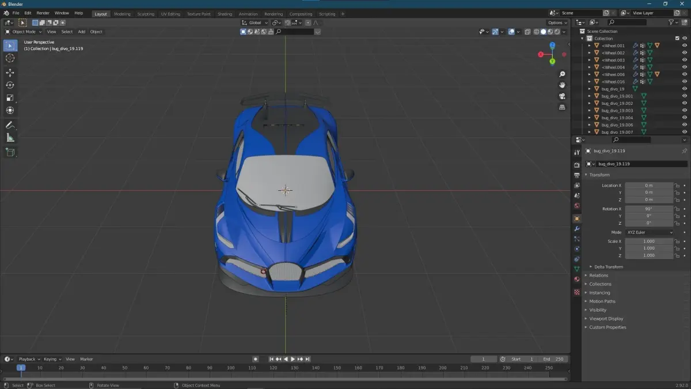The image size is (691, 389).
Task: Open the Object Mode dropdown
Action: 24,32
